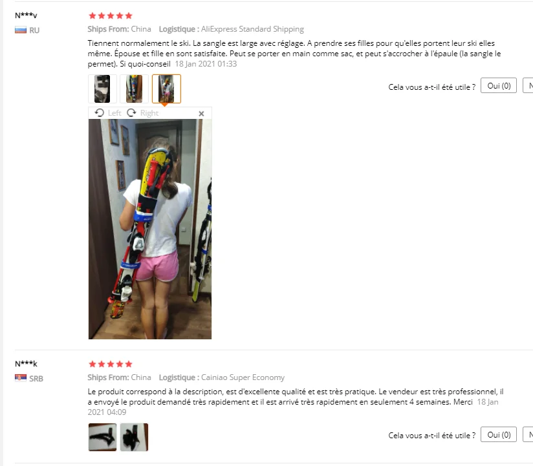This screenshot has width=533, height=466.
Task: Open second thumbnail showing skis upright
Action: coord(135,89)
